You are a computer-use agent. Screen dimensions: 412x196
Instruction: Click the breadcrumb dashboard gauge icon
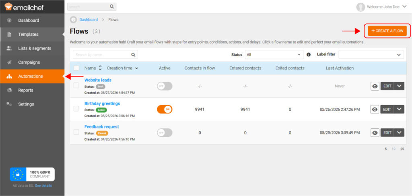coord(74,20)
